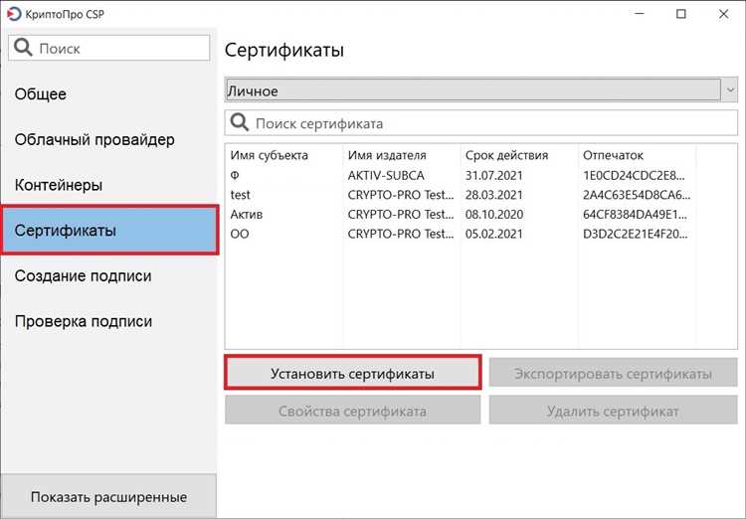
Task: Focus the Поиск сертификата field
Action: coord(481,122)
